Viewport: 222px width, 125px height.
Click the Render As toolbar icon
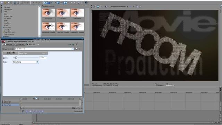coord(15,3)
